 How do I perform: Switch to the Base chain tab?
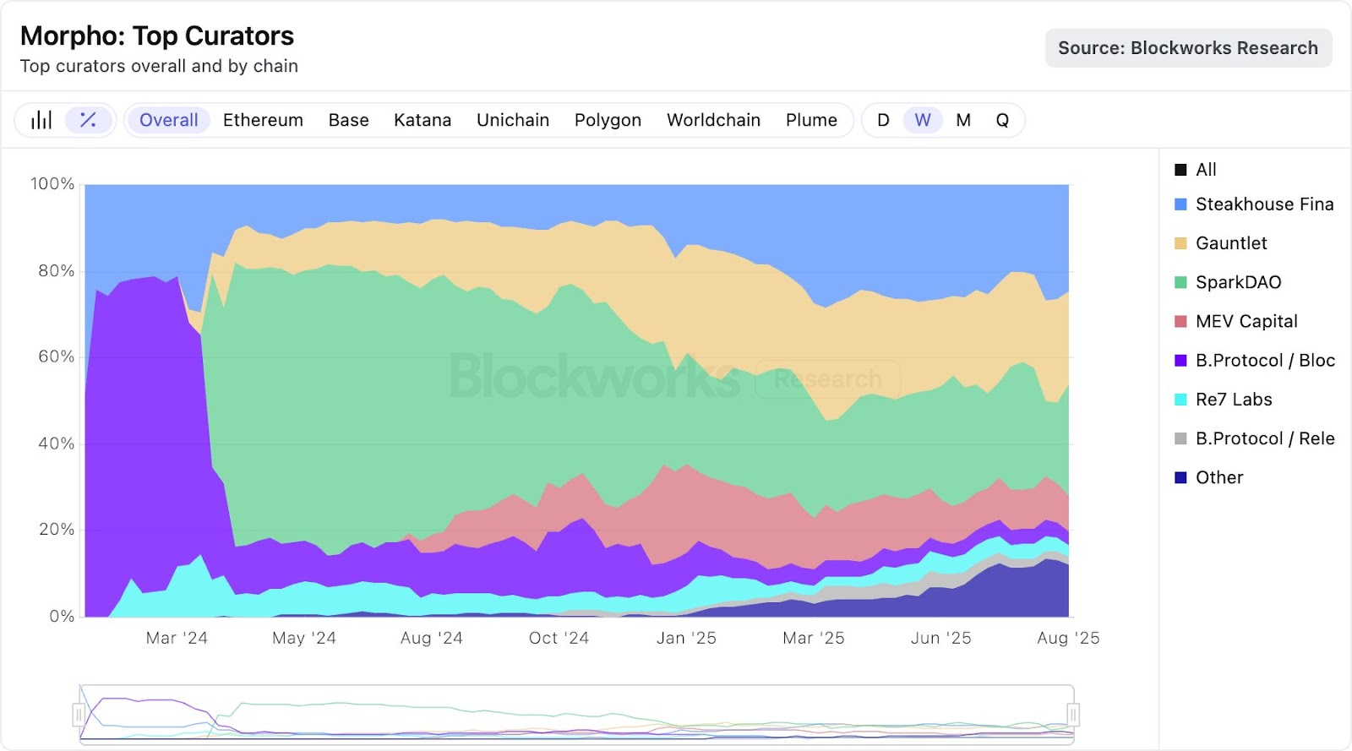coord(348,120)
